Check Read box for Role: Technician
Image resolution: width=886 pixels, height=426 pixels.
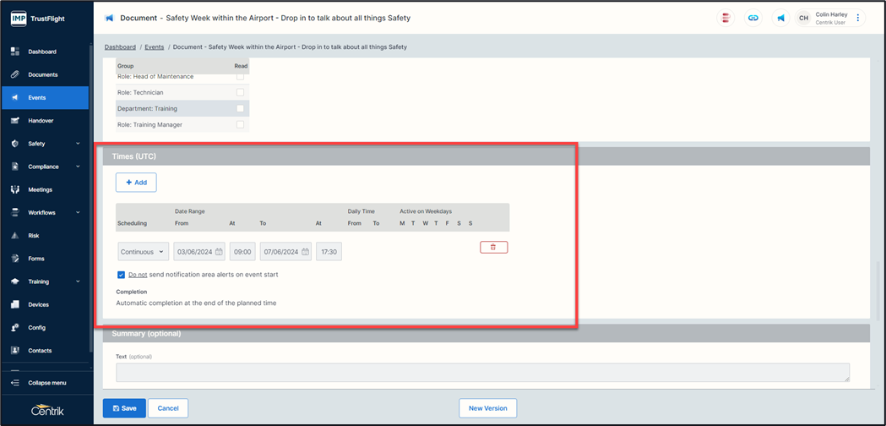pos(240,92)
